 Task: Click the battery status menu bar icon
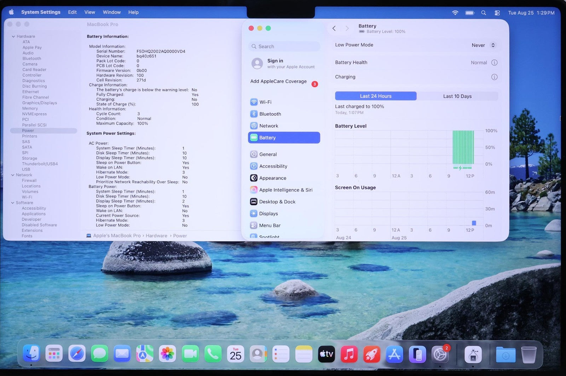click(x=470, y=13)
